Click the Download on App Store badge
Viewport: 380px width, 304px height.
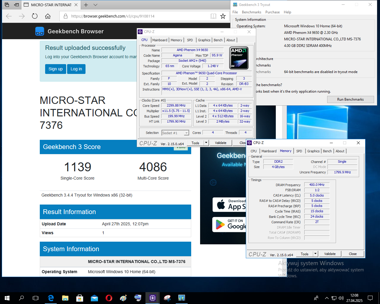click(x=229, y=205)
